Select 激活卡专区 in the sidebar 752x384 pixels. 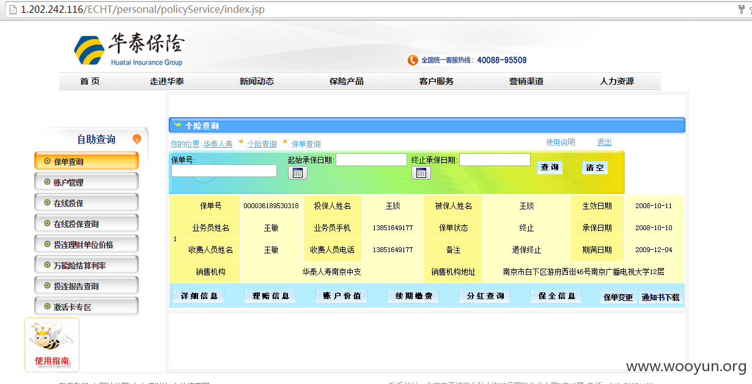click(x=87, y=306)
